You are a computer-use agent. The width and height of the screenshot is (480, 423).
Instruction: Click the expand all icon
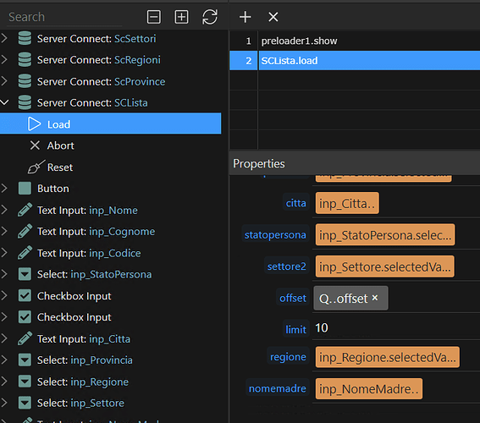click(x=181, y=17)
